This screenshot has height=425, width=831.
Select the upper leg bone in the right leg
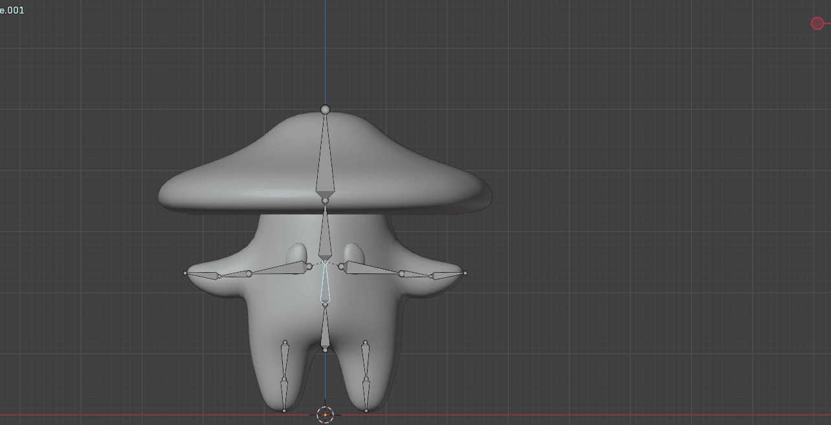366,358
